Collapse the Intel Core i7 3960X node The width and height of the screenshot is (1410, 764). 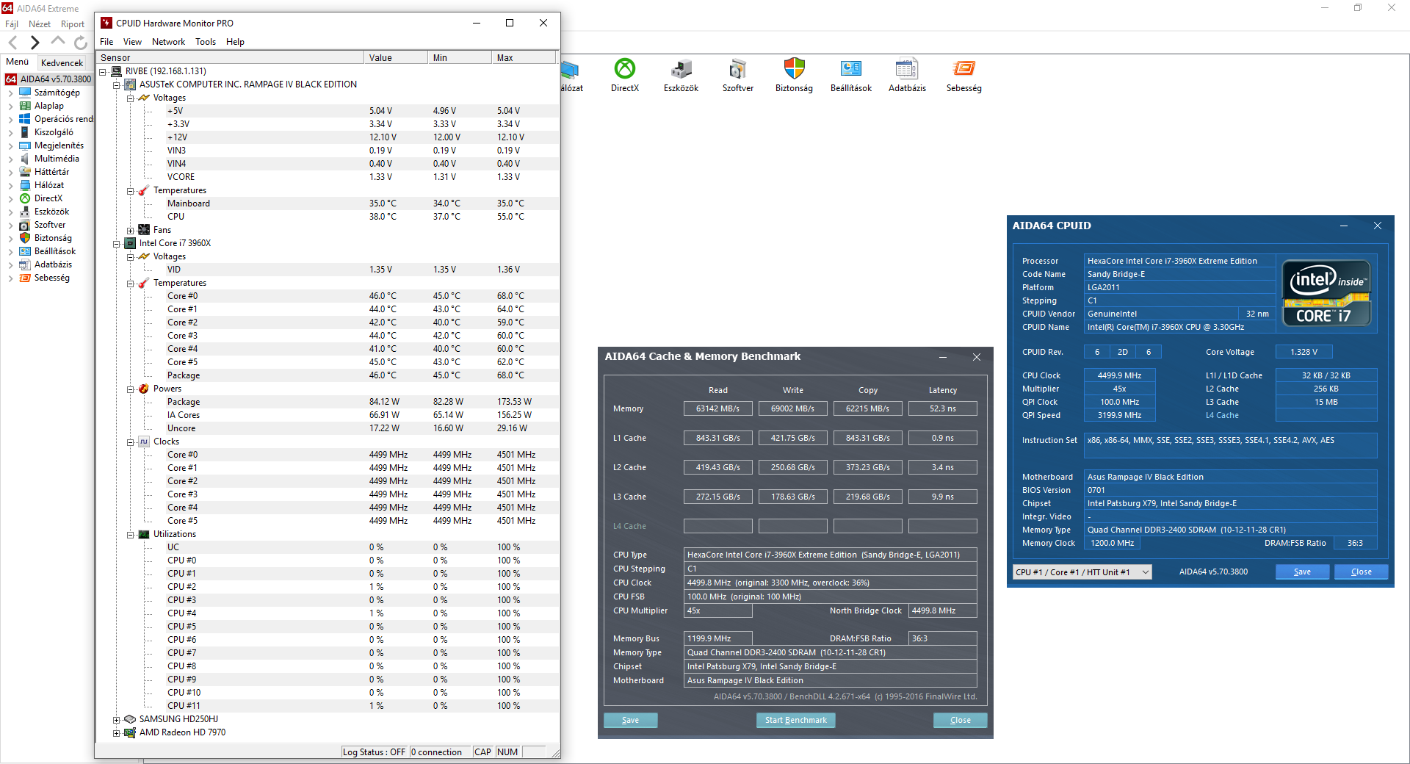(116, 243)
